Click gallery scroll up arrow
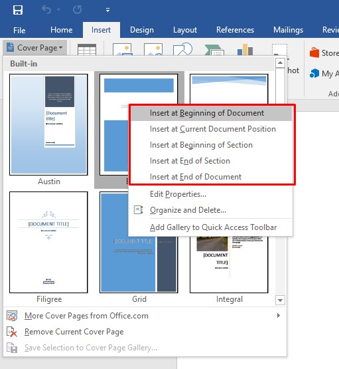This screenshot has height=369, width=339. 280,63
